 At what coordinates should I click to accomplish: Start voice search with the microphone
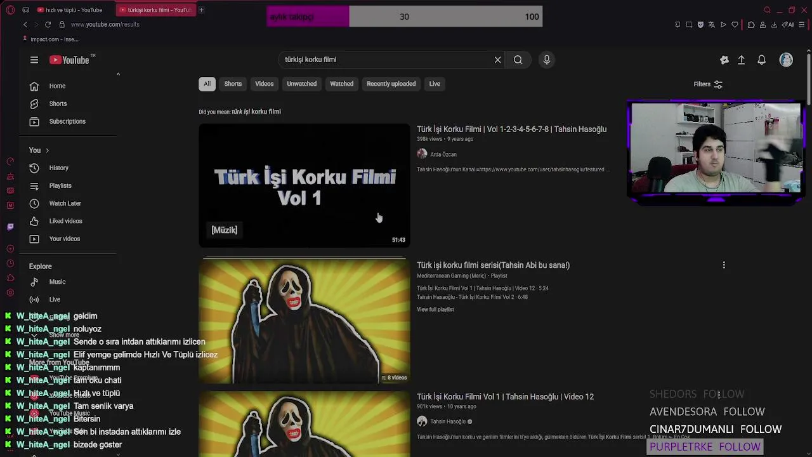pos(547,60)
